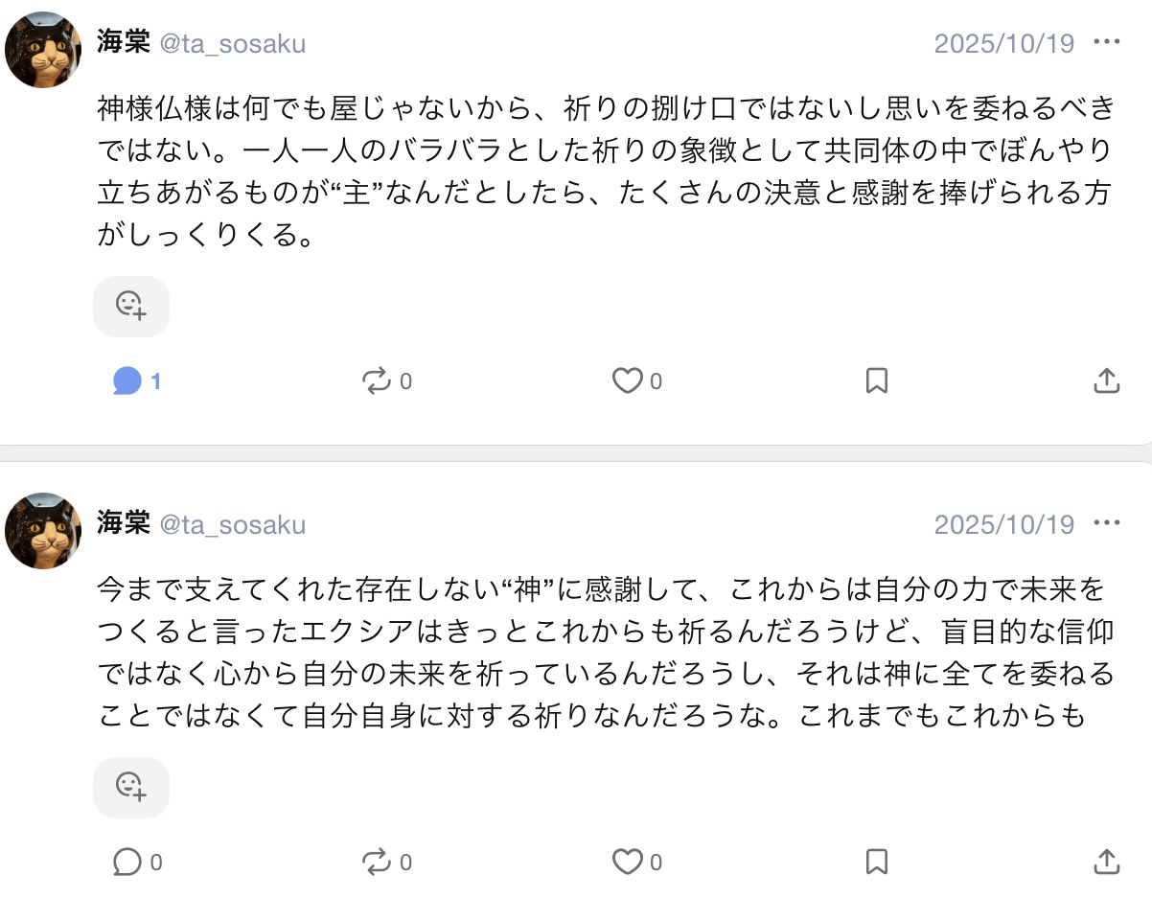Add emoji reaction to first post
This screenshot has width=1152, height=921.
[131, 306]
